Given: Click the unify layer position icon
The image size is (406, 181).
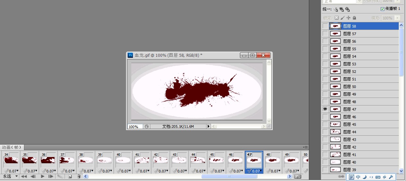Looking at the screenshot, I should click(336, 9).
